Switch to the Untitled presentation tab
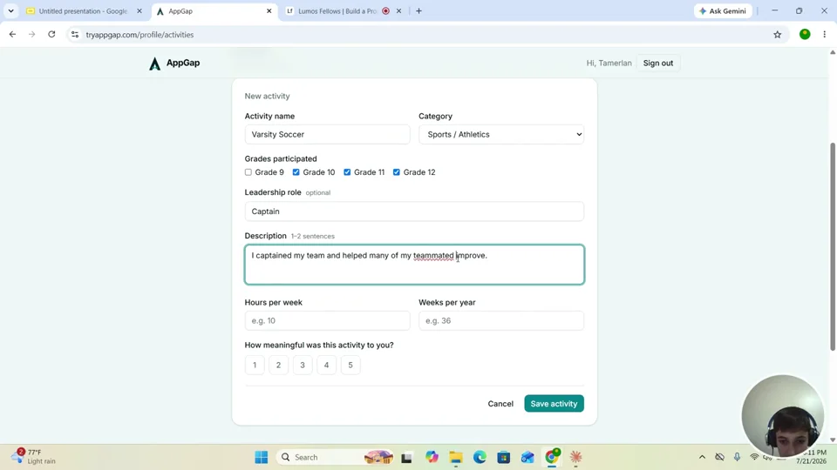The height and width of the screenshot is (470, 837). coord(83,10)
